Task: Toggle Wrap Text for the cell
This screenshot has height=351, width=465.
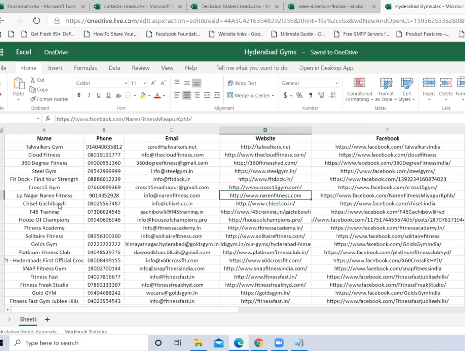Action: pos(242,83)
